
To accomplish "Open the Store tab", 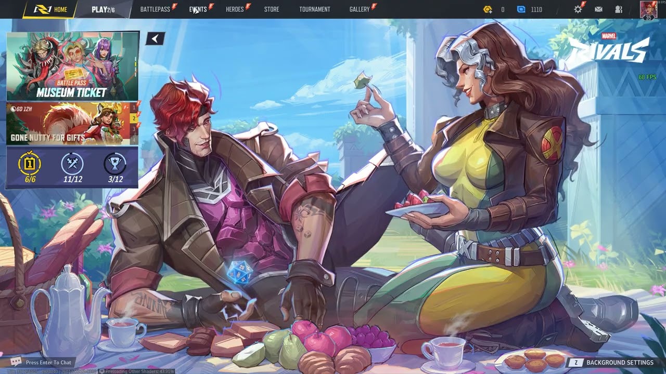I will pyautogui.click(x=272, y=9).
